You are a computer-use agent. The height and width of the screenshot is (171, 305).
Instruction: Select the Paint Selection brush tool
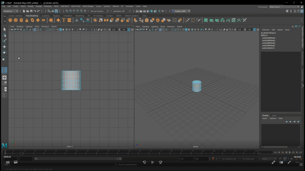4,41
